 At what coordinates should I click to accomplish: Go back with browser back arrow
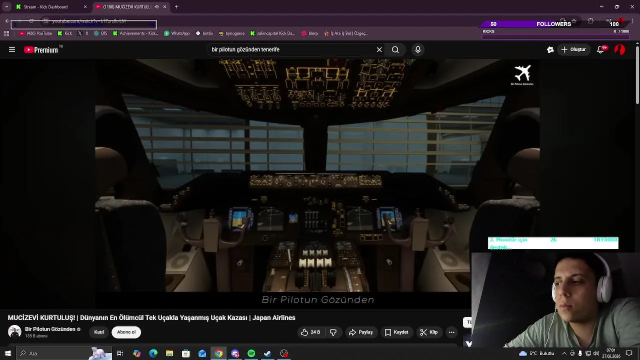(7, 21)
